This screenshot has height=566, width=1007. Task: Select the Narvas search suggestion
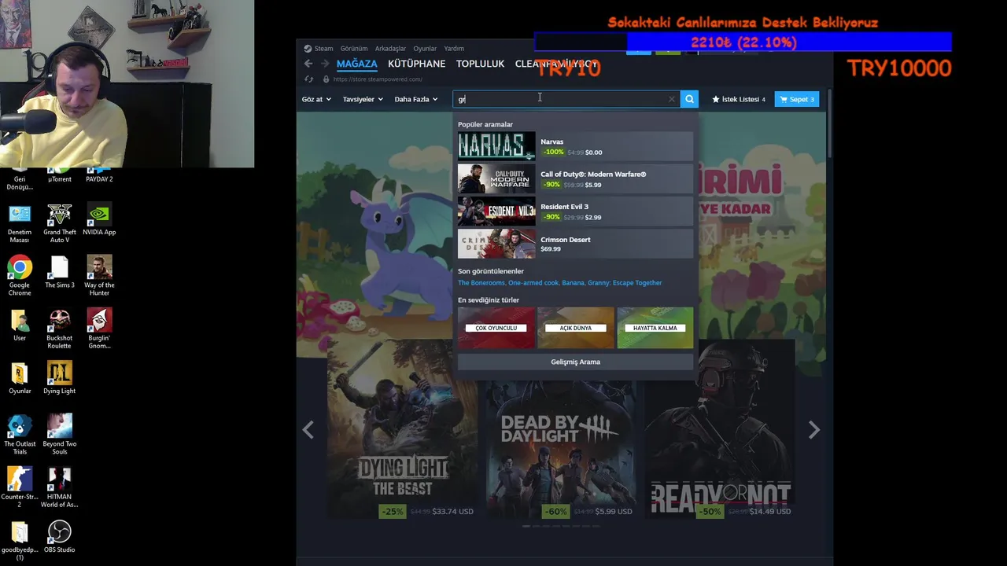[575, 147]
